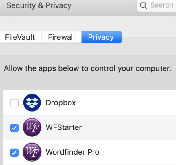The image size is (176, 165).
Task: Click the magnifying glass search icon
Action: (x=144, y=5)
